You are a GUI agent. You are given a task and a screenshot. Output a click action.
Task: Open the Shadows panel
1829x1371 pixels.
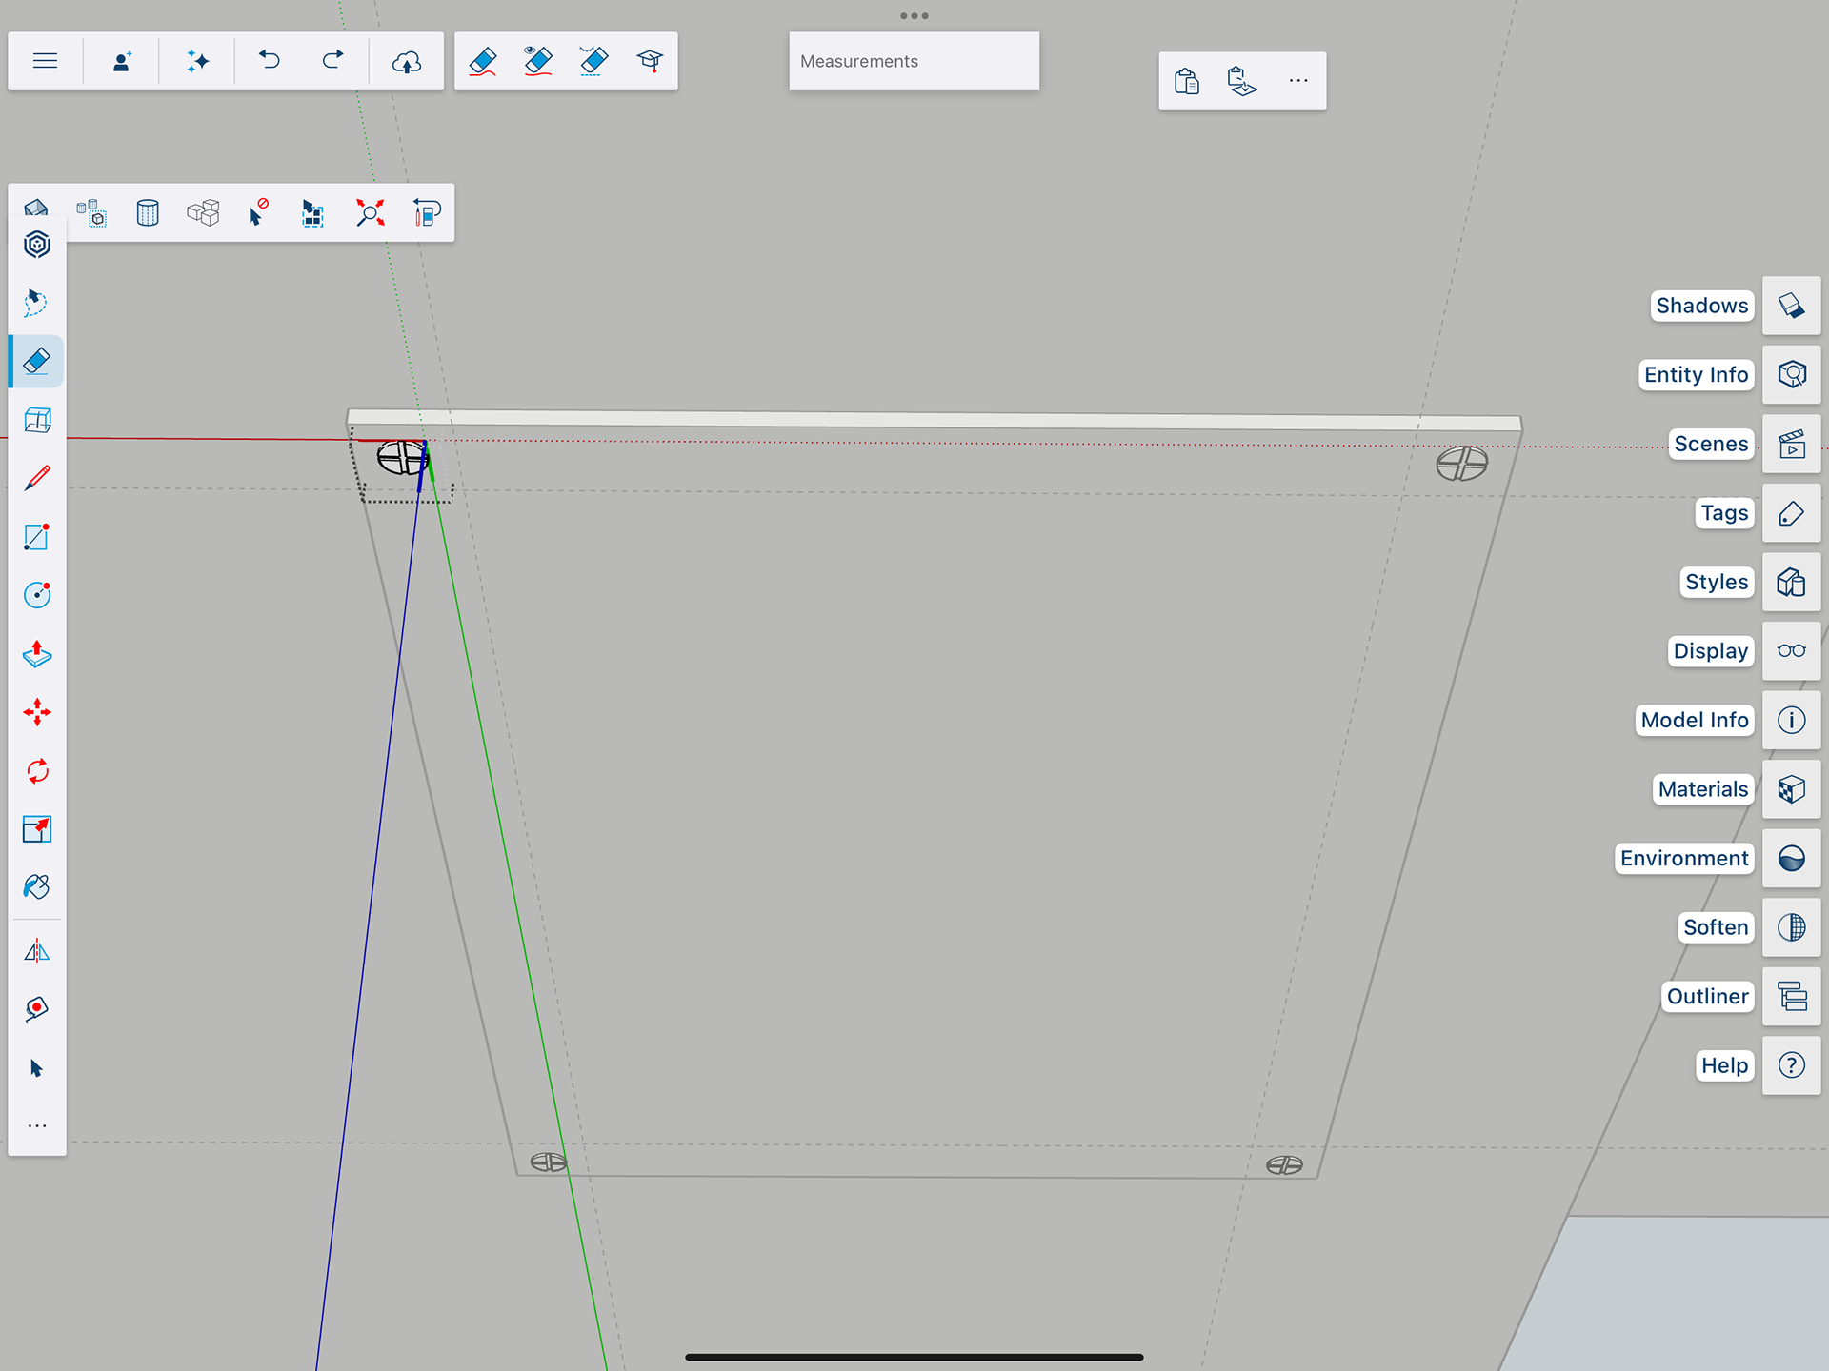pos(1791,306)
